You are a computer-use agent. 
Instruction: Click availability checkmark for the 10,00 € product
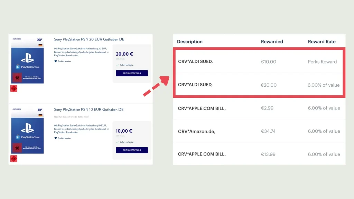coord(118,142)
